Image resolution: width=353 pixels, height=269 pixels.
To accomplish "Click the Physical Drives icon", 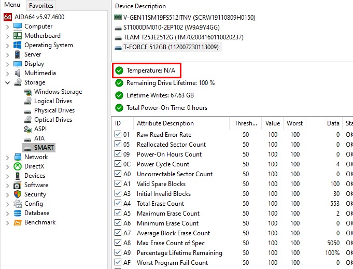I will pyautogui.click(x=27, y=111).
